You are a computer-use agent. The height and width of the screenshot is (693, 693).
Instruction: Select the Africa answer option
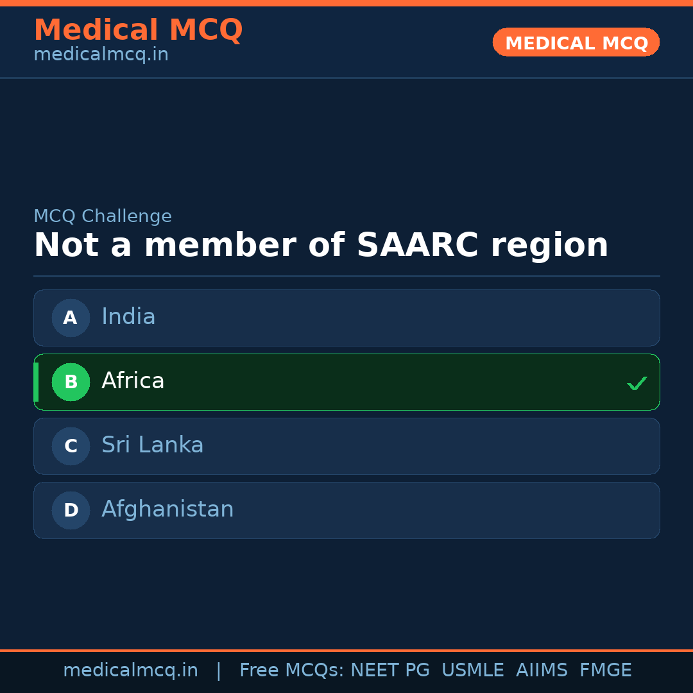click(x=346, y=382)
